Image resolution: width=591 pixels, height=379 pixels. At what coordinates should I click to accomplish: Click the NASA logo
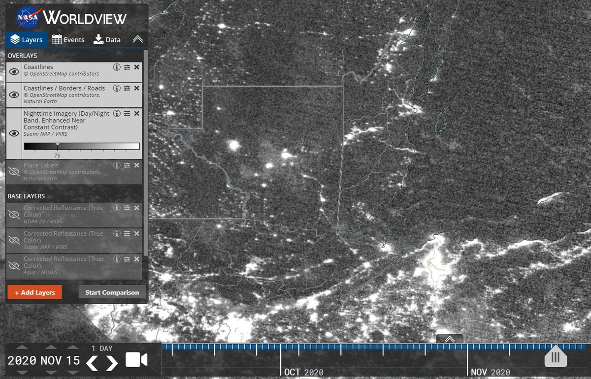click(28, 17)
